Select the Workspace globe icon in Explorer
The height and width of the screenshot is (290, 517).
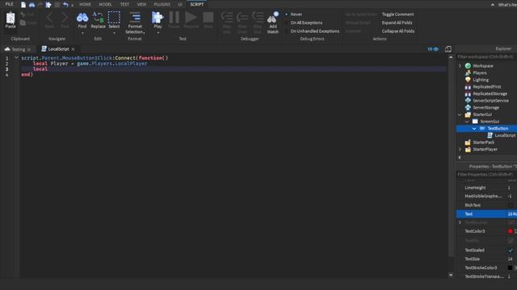[468, 66]
